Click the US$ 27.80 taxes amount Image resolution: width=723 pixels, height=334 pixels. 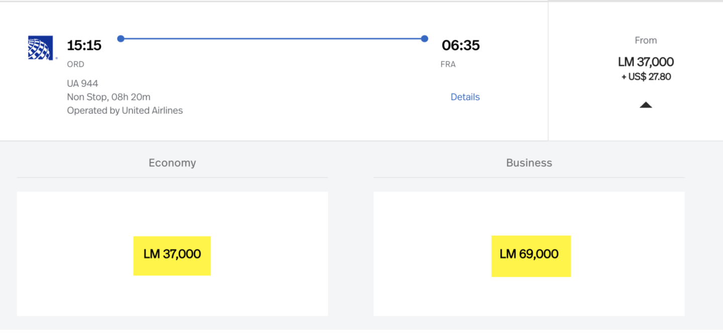(x=646, y=77)
